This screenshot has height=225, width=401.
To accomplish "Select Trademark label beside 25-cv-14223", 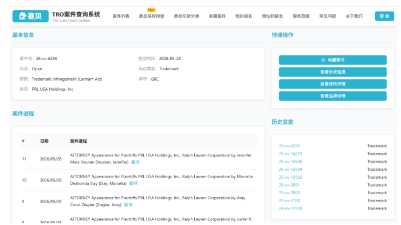I will coord(377,154).
